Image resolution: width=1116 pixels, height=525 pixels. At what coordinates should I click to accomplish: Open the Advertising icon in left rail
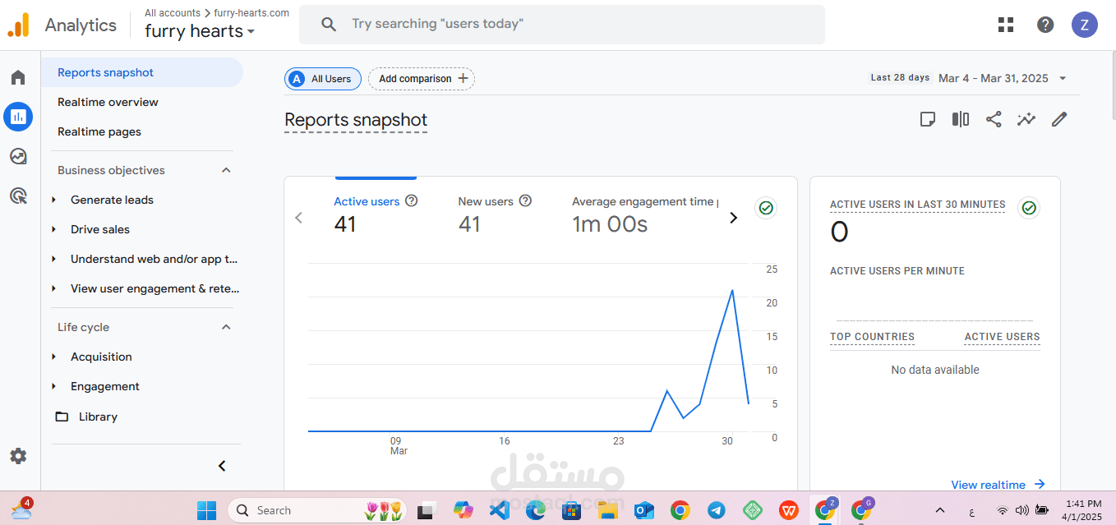pos(18,196)
